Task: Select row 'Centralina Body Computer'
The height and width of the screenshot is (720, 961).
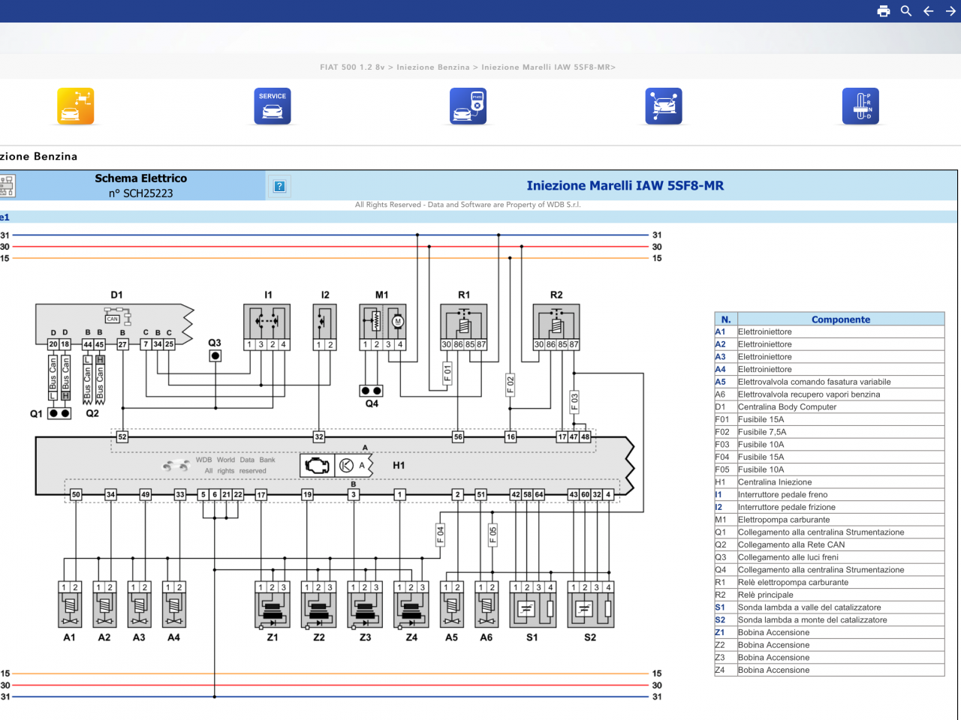Action: pos(830,407)
